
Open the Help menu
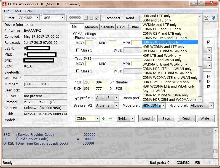coord(28,11)
